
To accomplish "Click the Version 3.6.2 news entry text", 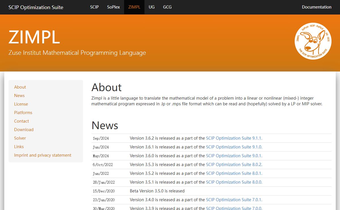I will 196,138.
